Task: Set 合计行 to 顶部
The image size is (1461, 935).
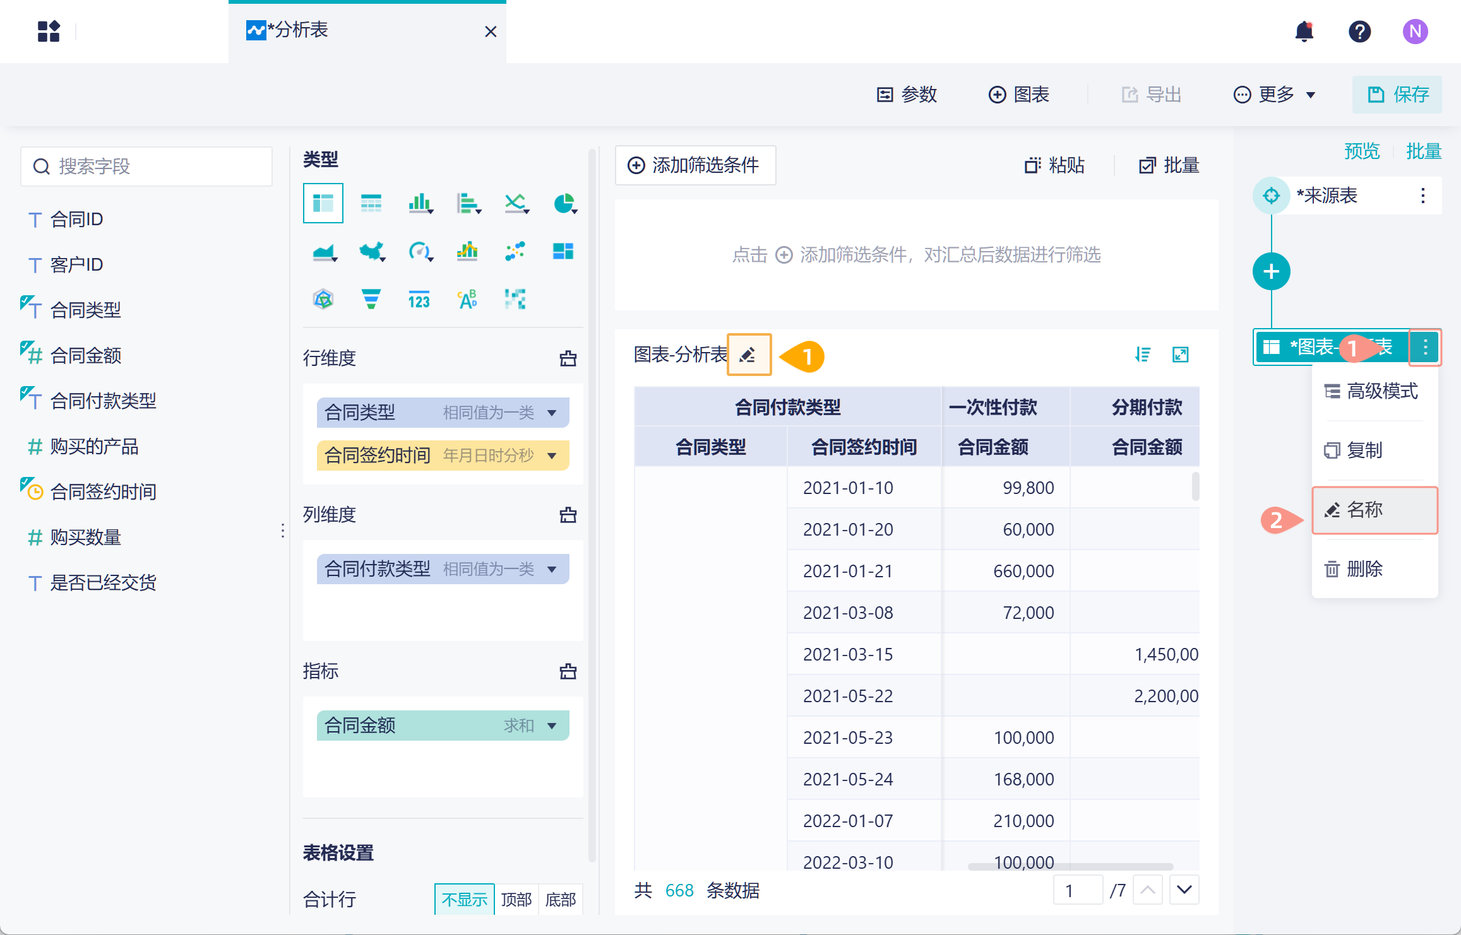Action: pos(516,899)
